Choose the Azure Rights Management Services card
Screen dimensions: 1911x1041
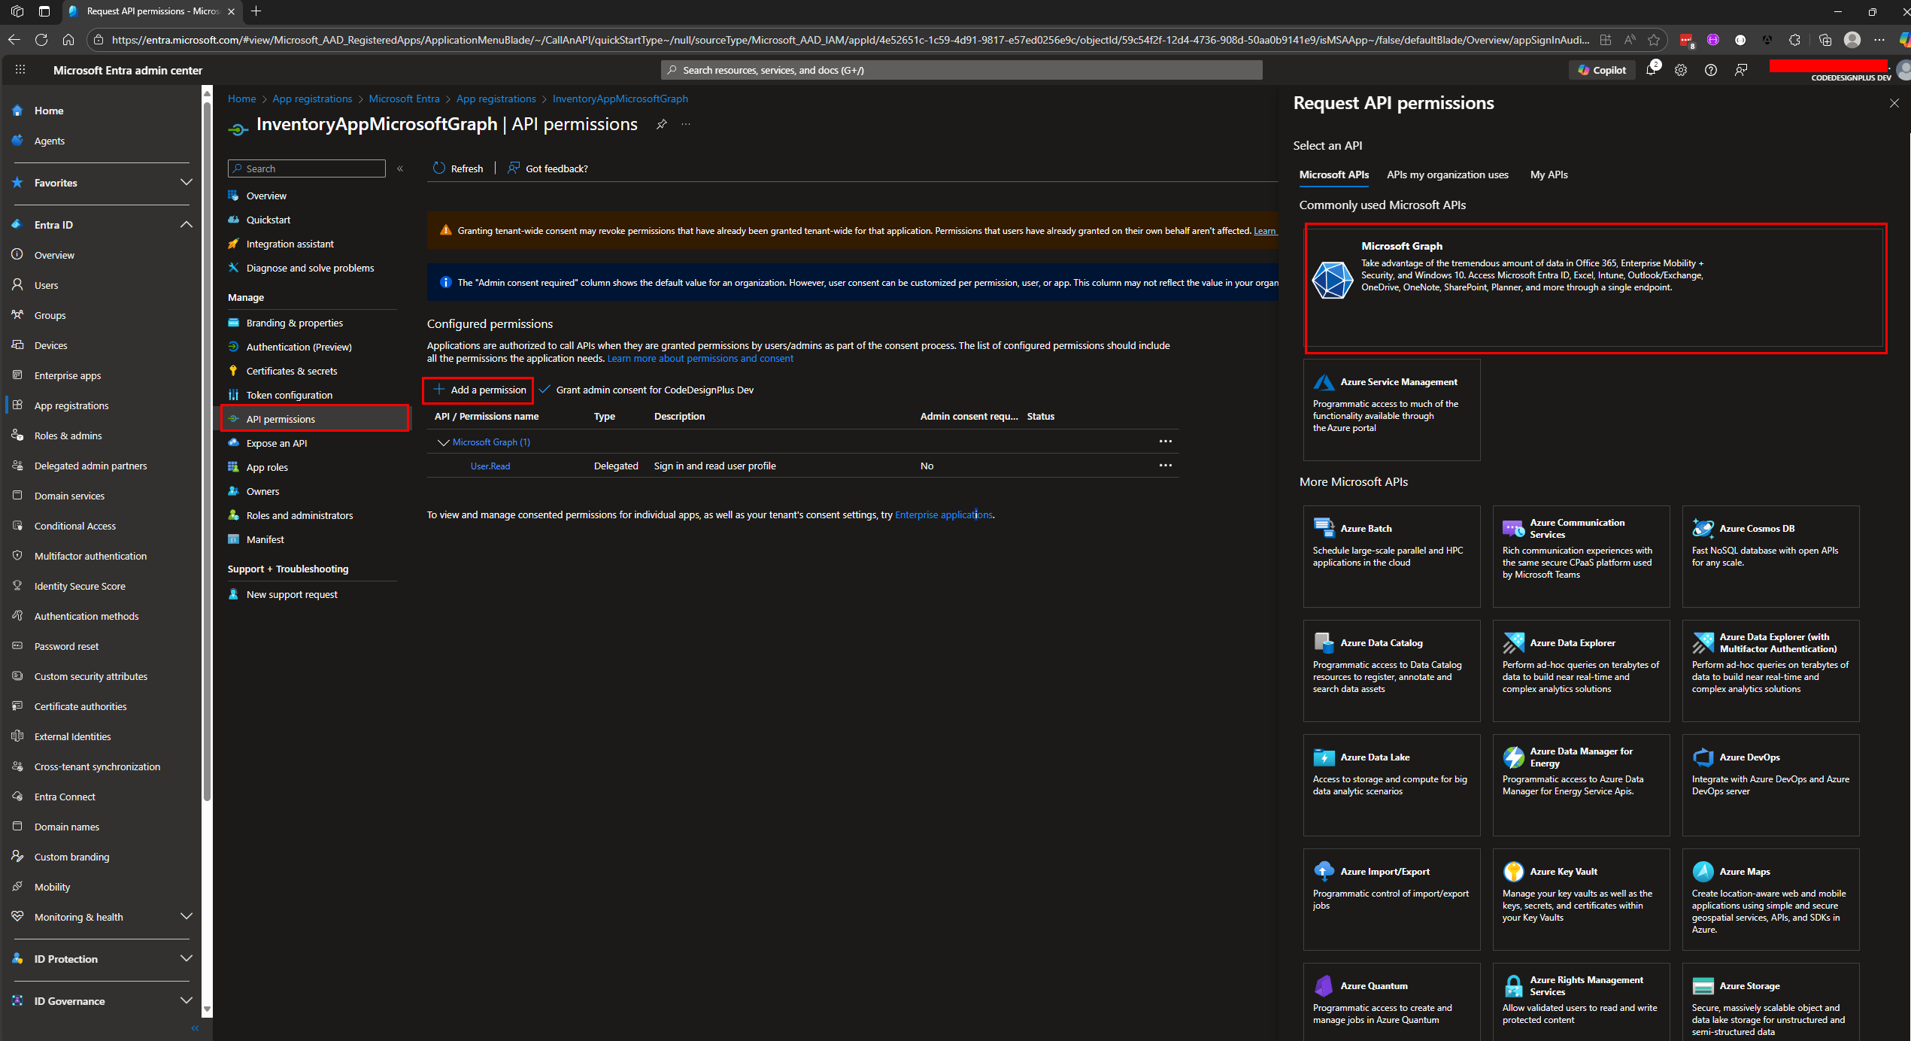1581,1002
